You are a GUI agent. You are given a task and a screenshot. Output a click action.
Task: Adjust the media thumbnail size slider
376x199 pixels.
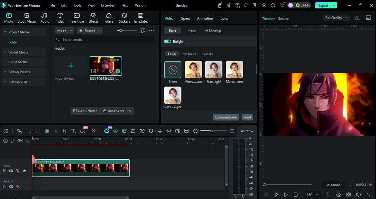(x=126, y=31)
